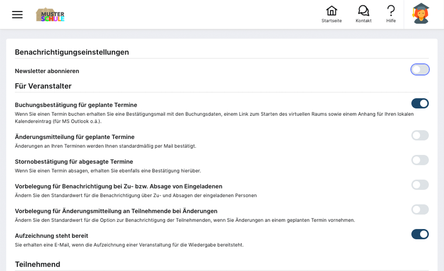Enable Änderungsmitteilung für geplante Termine

click(420, 135)
